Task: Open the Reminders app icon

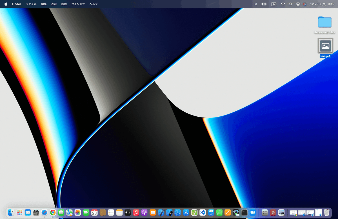Action: [111, 213]
